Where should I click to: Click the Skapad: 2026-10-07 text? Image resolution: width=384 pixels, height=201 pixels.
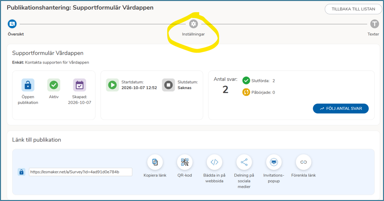tap(80, 100)
